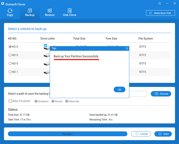Choose the Hibernate option
Image resolution: width=179 pixels, height=144 pixels.
[x=67, y=101]
